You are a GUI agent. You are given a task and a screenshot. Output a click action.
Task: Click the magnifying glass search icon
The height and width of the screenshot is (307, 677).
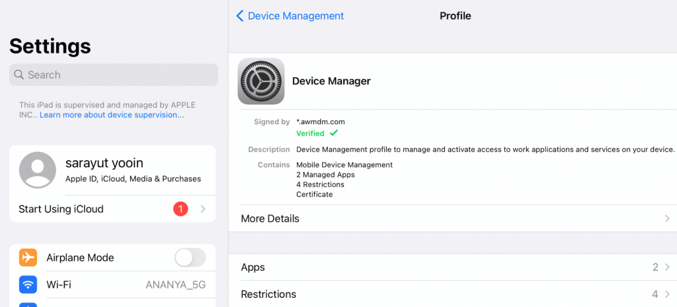click(19, 75)
